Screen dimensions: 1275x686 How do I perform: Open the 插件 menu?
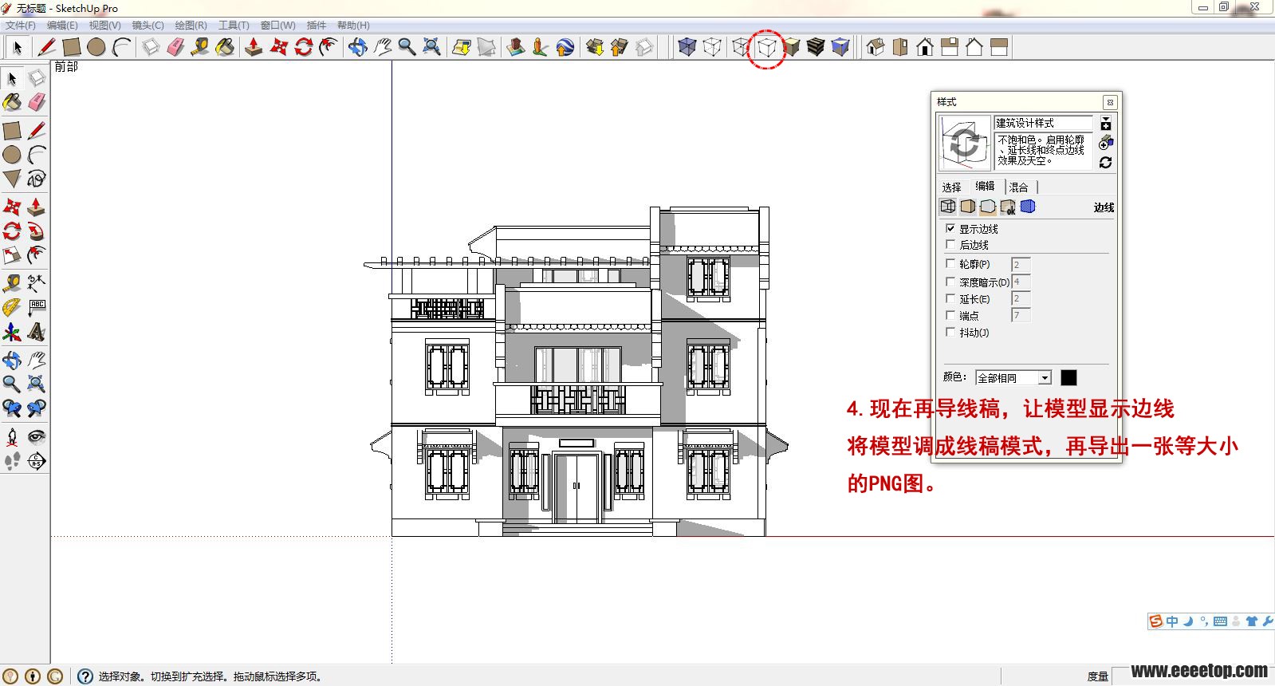point(317,26)
